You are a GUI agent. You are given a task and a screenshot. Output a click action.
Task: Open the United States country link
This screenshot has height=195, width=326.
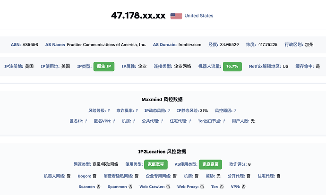(199, 16)
